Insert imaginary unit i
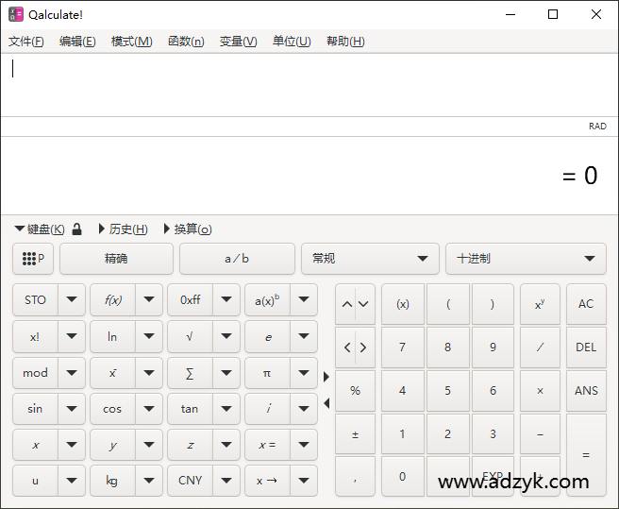This screenshot has height=509, width=619. coord(267,409)
